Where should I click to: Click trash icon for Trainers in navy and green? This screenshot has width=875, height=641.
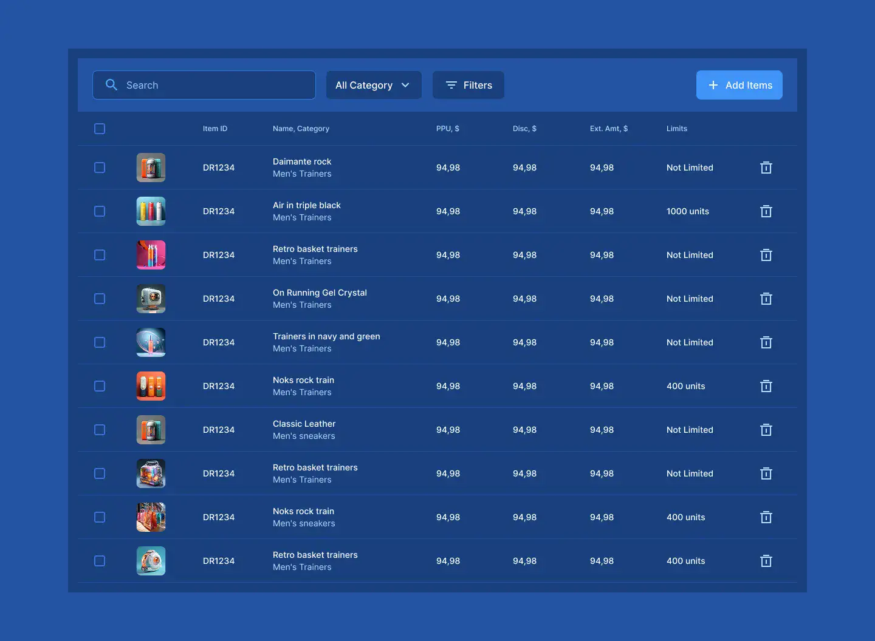[x=766, y=342]
